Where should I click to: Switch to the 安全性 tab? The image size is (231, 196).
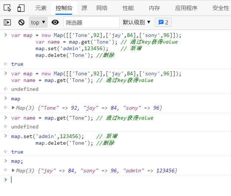tap(221, 8)
